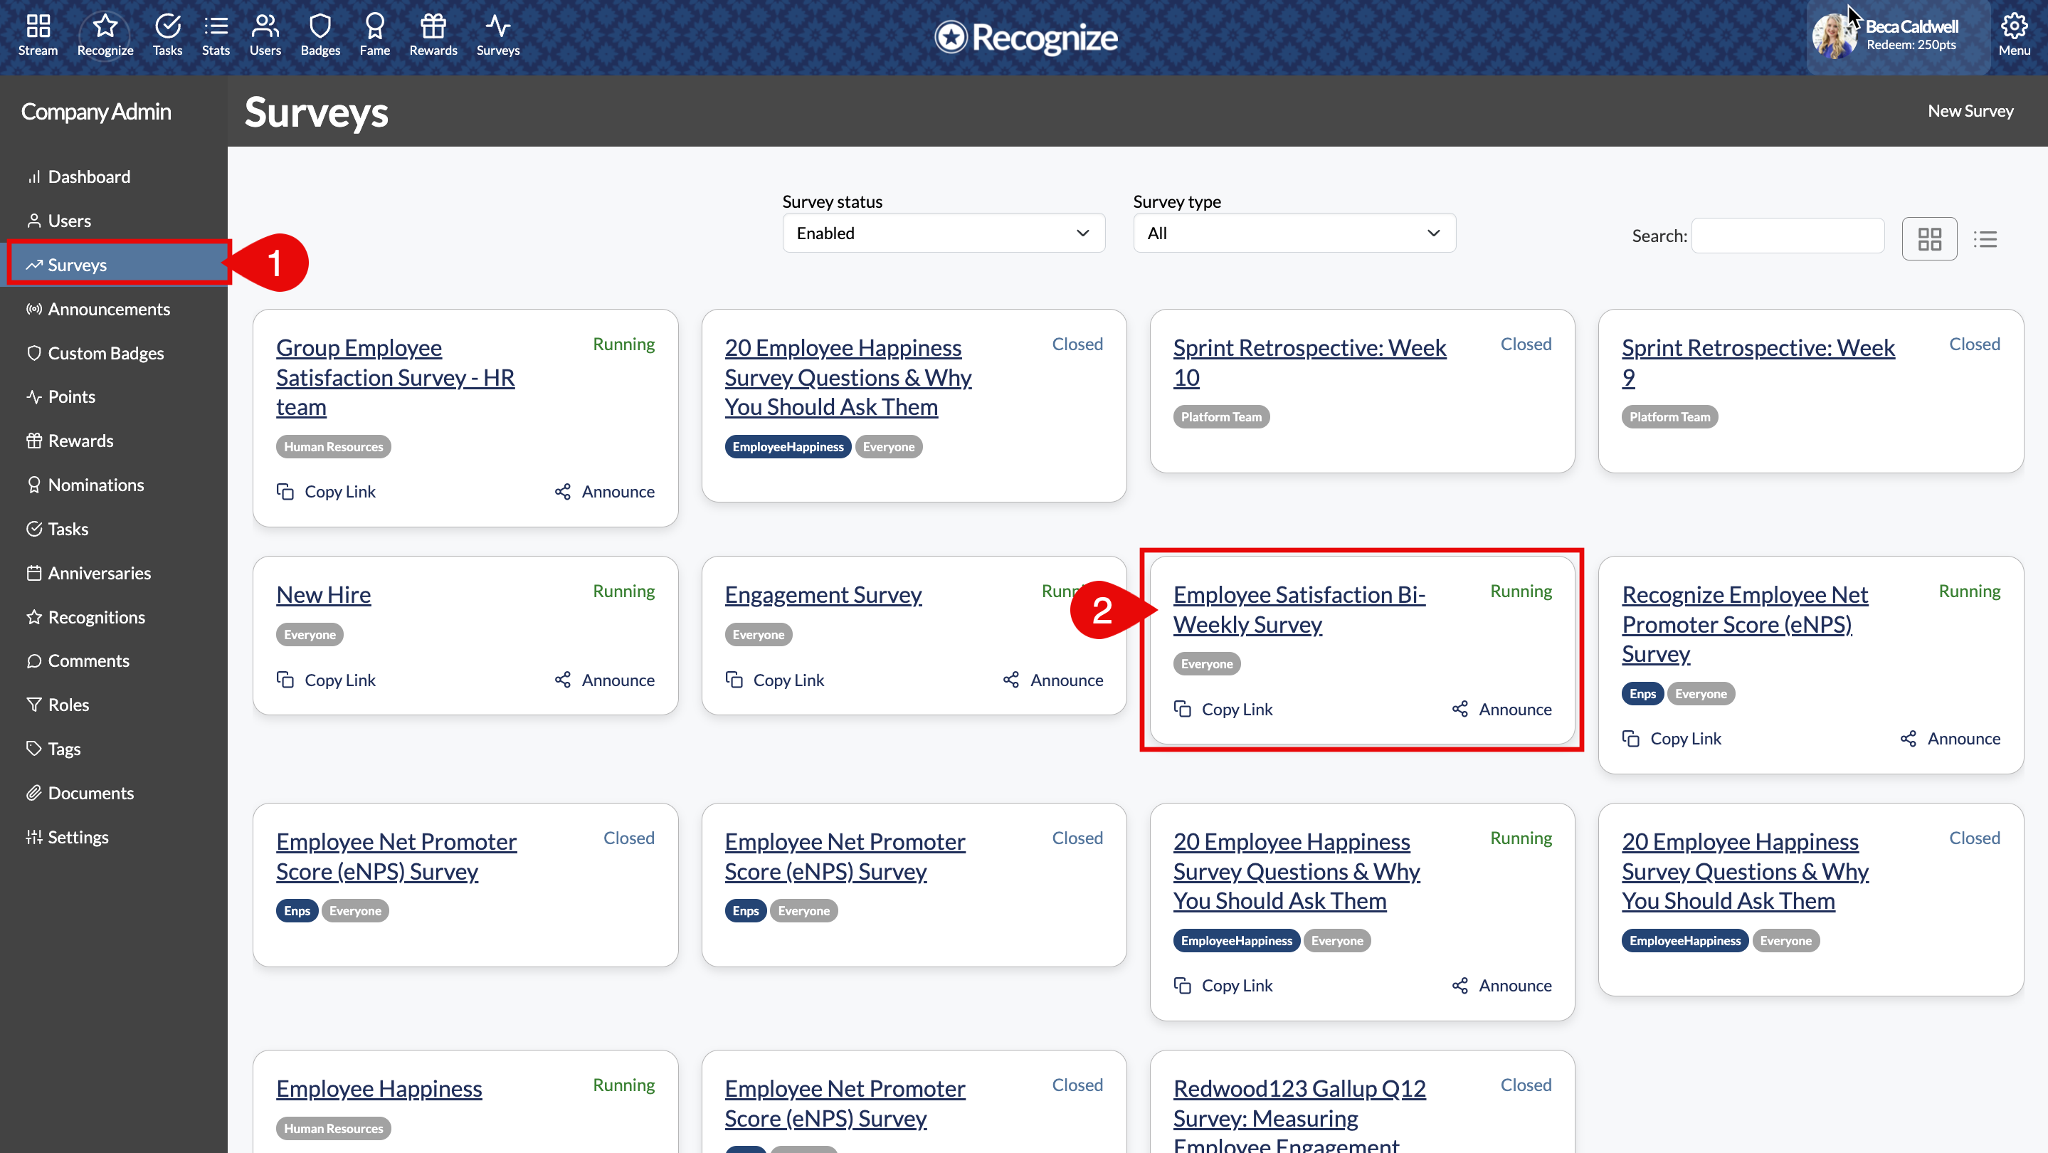Open the Survey status dropdown
Viewport: 2048px width, 1153px height.
[944, 233]
